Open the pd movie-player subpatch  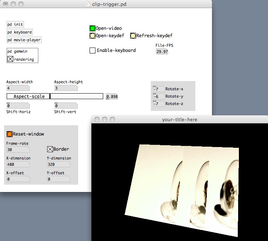[24, 40]
